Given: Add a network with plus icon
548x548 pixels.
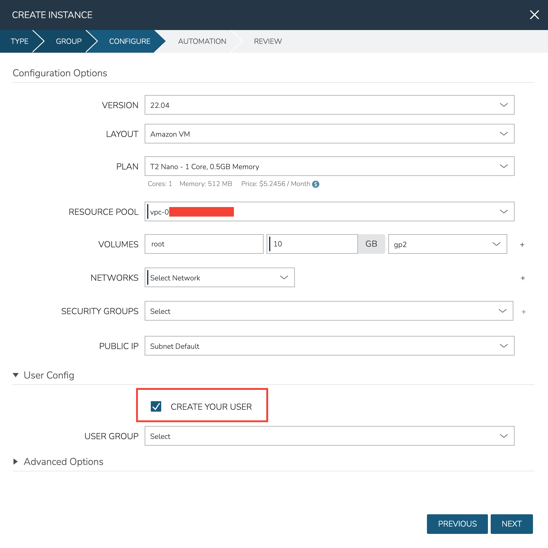Looking at the screenshot, I should [x=523, y=278].
